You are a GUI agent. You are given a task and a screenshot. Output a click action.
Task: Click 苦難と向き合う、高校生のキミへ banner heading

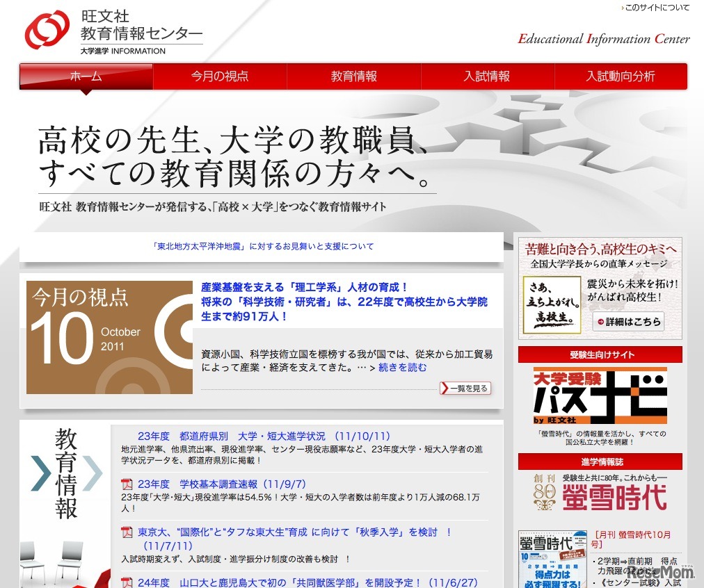(x=600, y=249)
